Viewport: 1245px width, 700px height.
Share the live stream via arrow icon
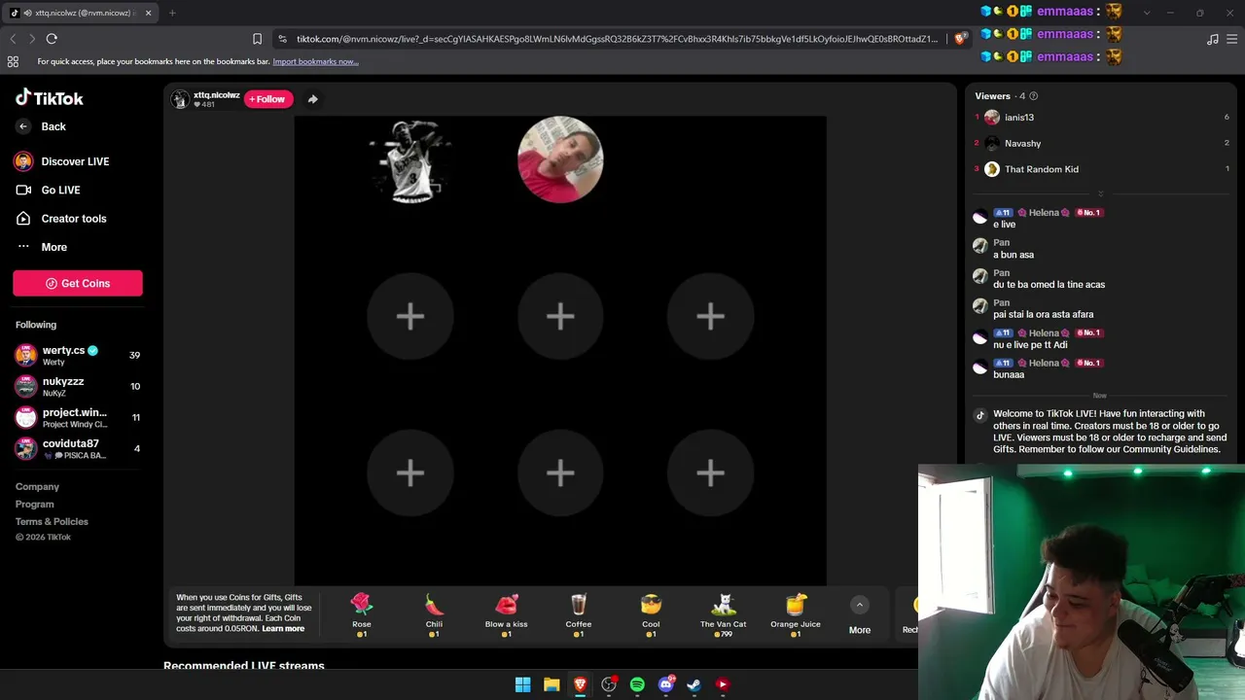pos(312,99)
